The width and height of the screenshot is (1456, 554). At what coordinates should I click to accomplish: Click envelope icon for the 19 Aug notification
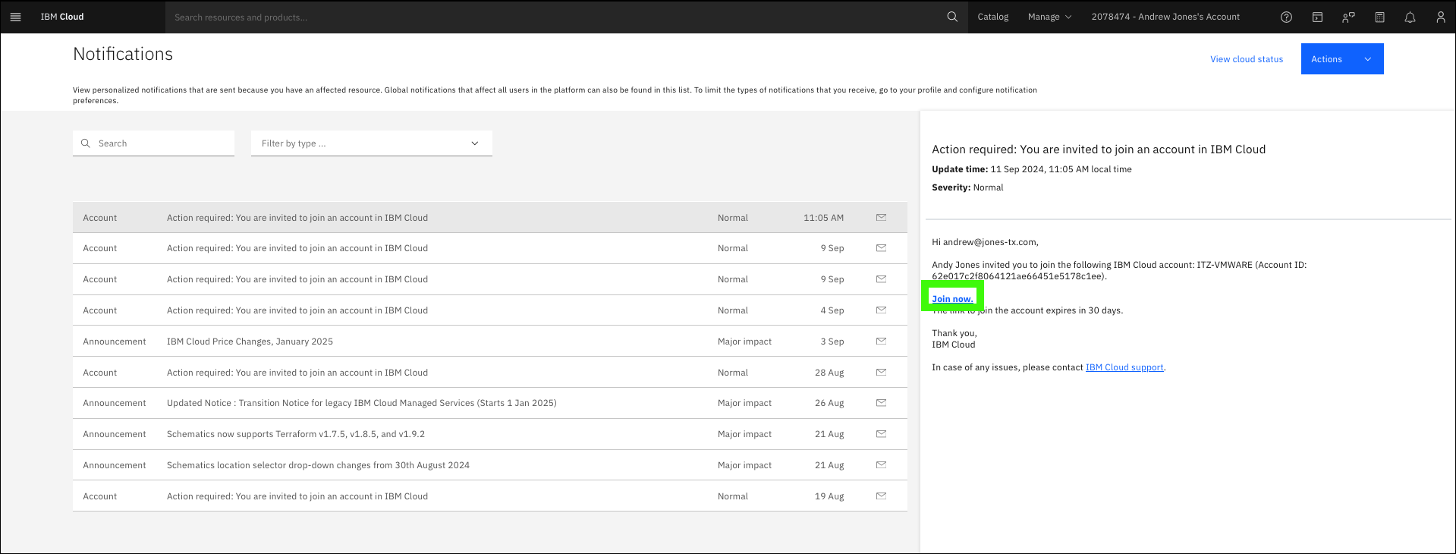pos(881,496)
